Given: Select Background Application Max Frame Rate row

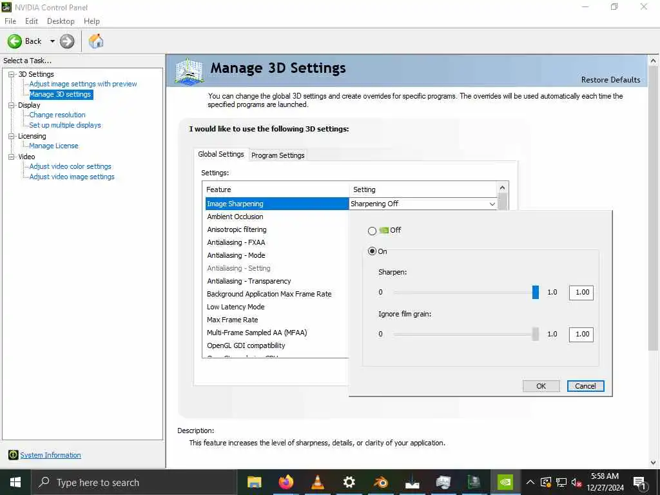Looking at the screenshot, I should pos(277,294).
